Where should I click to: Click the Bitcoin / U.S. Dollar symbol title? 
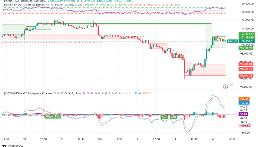point(16,1)
